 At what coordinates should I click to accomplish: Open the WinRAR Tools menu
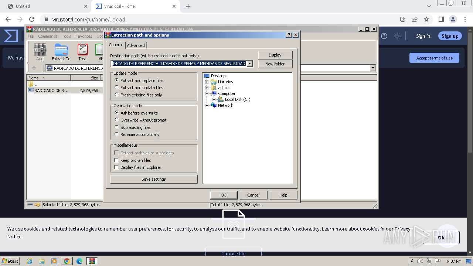click(67, 36)
